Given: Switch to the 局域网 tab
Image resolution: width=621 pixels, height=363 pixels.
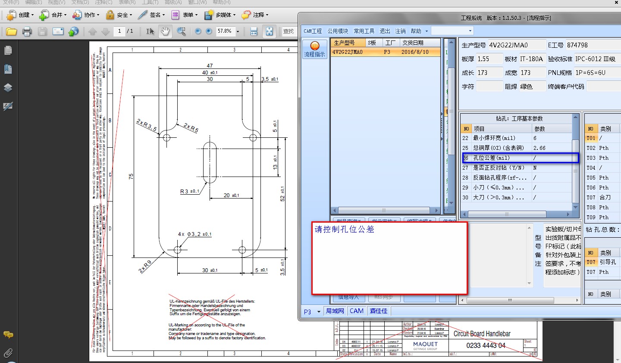Looking at the screenshot, I should (335, 311).
